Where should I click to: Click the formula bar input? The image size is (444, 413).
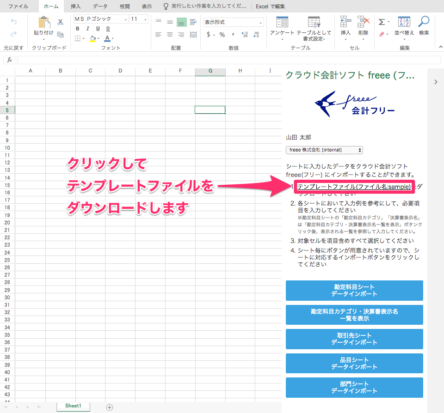tap(229, 60)
